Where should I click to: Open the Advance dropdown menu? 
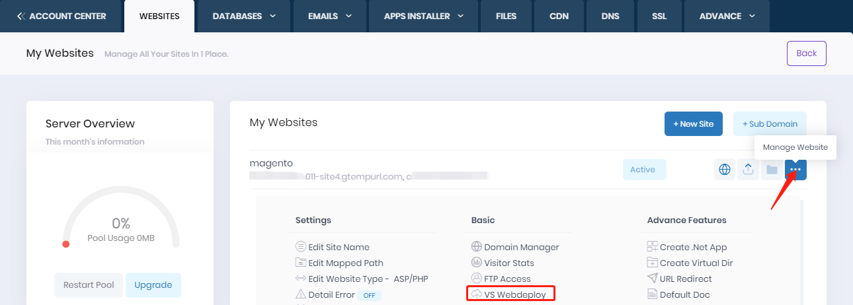pyautogui.click(x=727, y=16)
